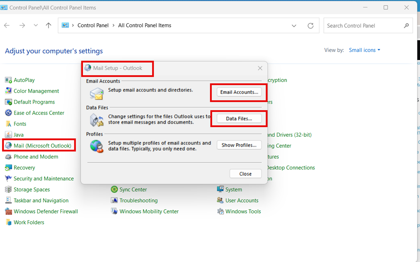Open the System icon
Image resolution: width=420 pixels, height=262 pixels.
[x=220, y=190]
